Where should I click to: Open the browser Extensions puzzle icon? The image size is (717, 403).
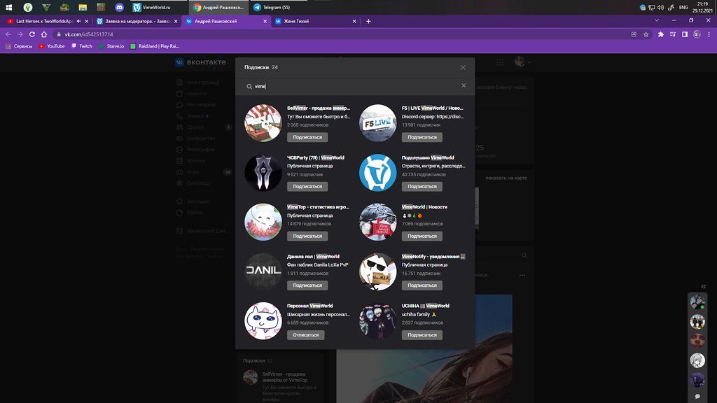pyautogui.click(x=660, y=34)
